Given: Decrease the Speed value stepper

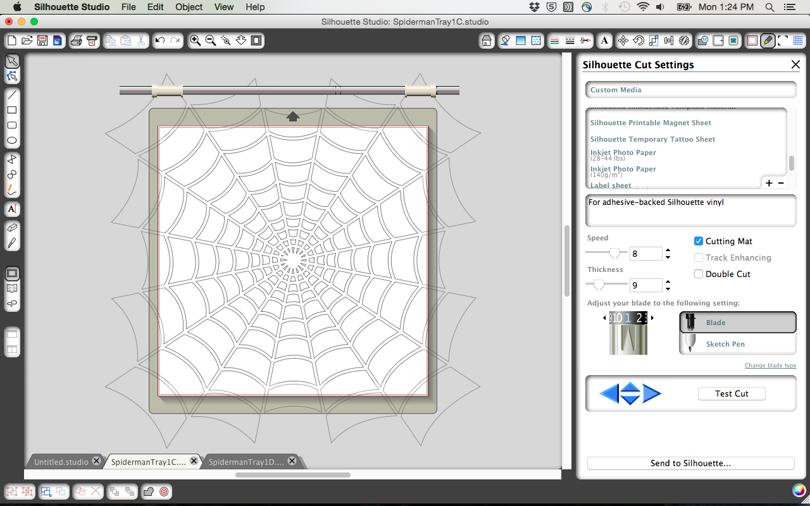Looking at the screenshot, I should click(668, 257).
